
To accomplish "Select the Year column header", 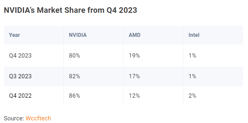I will [14, 35].
